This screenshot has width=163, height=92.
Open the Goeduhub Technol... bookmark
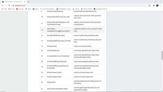[101, 9]
